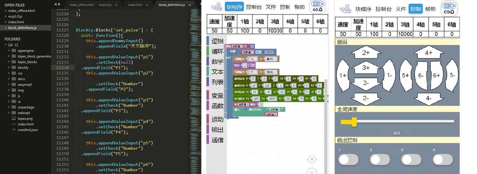Open bipes.png in folder tree
The height and width of the screenshot is (174, 477).
point(25,118)
